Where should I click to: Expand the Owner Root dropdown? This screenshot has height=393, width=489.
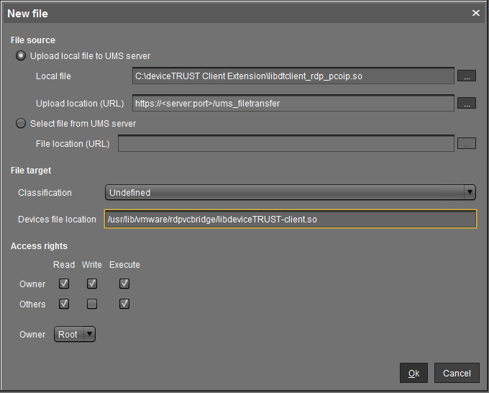coord(75,334)
